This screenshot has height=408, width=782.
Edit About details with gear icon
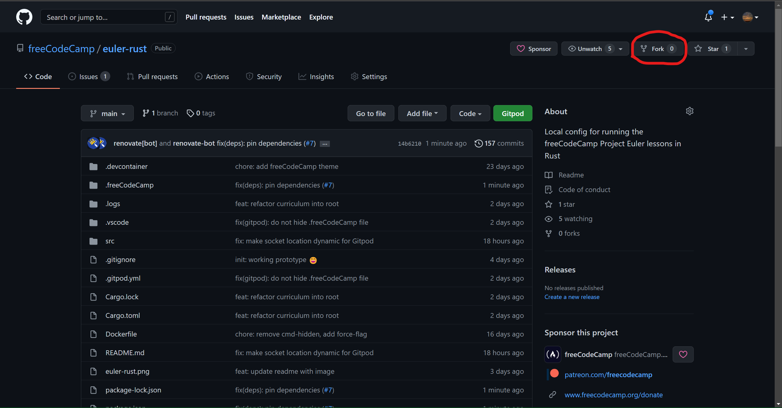coord(689,111)
